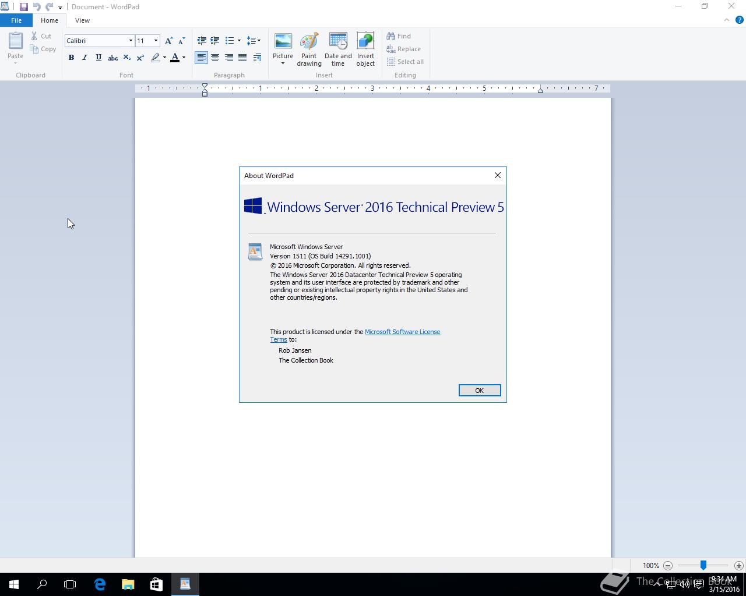Switch to the Home ribbon tab
The height and width of the screenshot is (596, 746).
click(50, 20)
